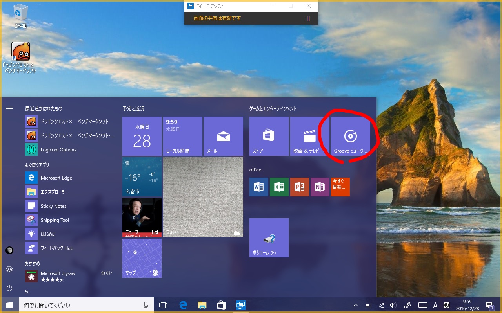The image size is (502, 313).
Task: Select the 予定と近況 group heading
Action: click(x=133, y=109)
